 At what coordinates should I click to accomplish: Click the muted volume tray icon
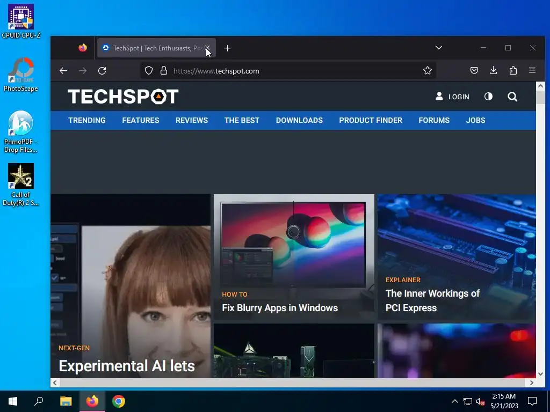[x=480, y=401]
